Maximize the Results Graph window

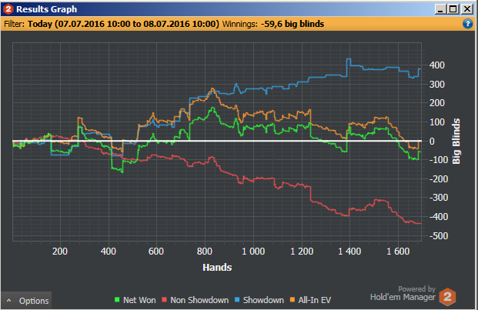pos(453,9)
